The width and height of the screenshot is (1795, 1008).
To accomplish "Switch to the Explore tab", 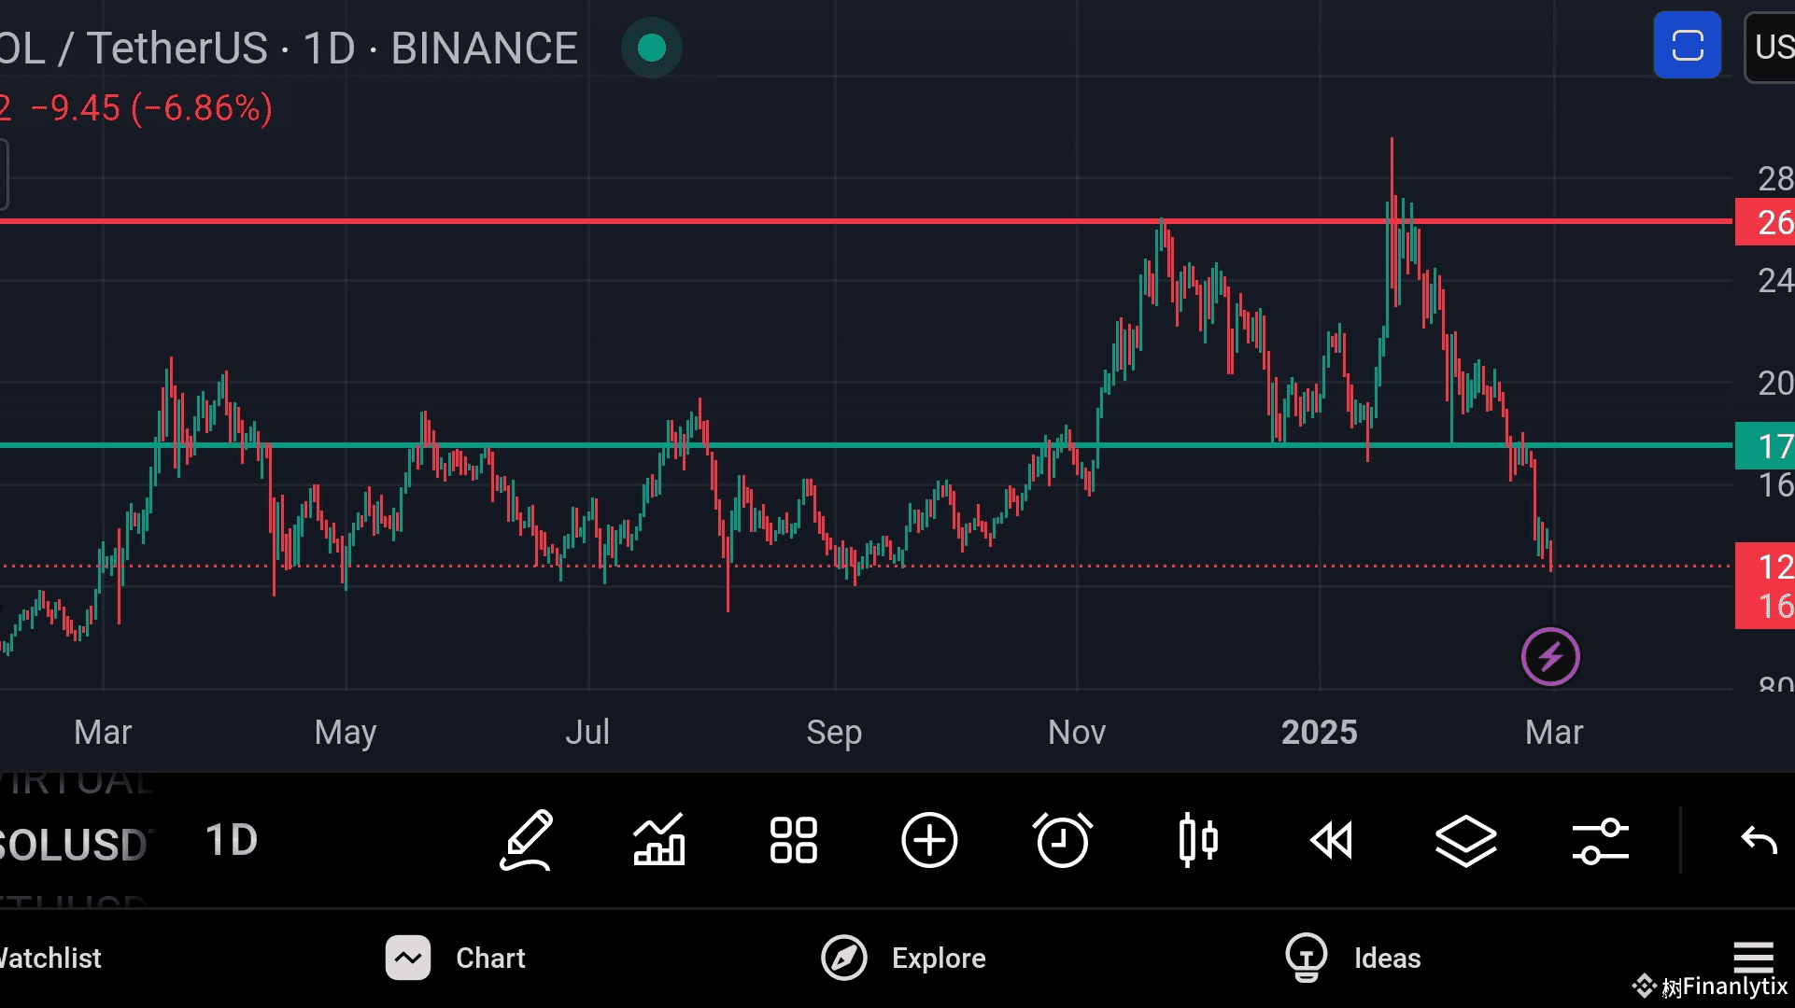I will pos(904,958).
